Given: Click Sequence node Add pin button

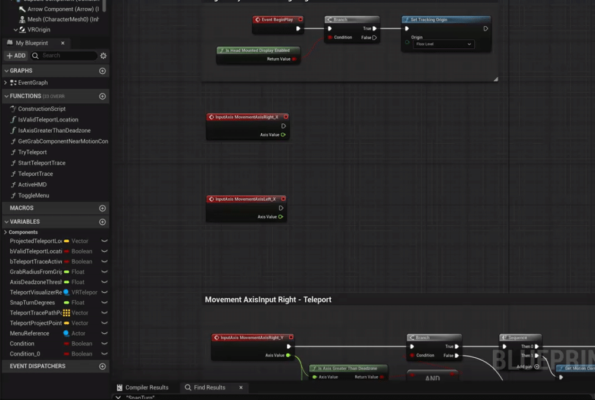Looking at the screenshot, I should tap(528, 367).
